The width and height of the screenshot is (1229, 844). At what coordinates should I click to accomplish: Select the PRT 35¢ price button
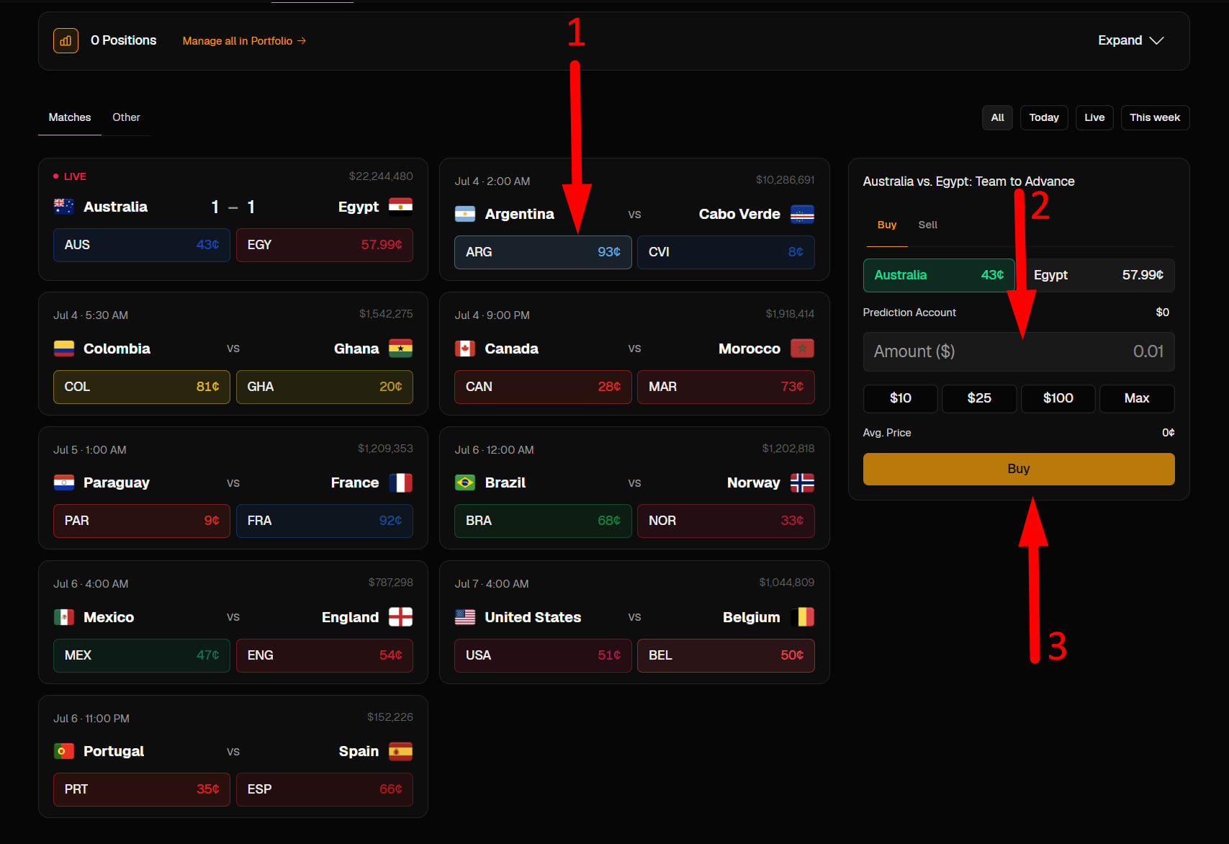coord(142,789)
